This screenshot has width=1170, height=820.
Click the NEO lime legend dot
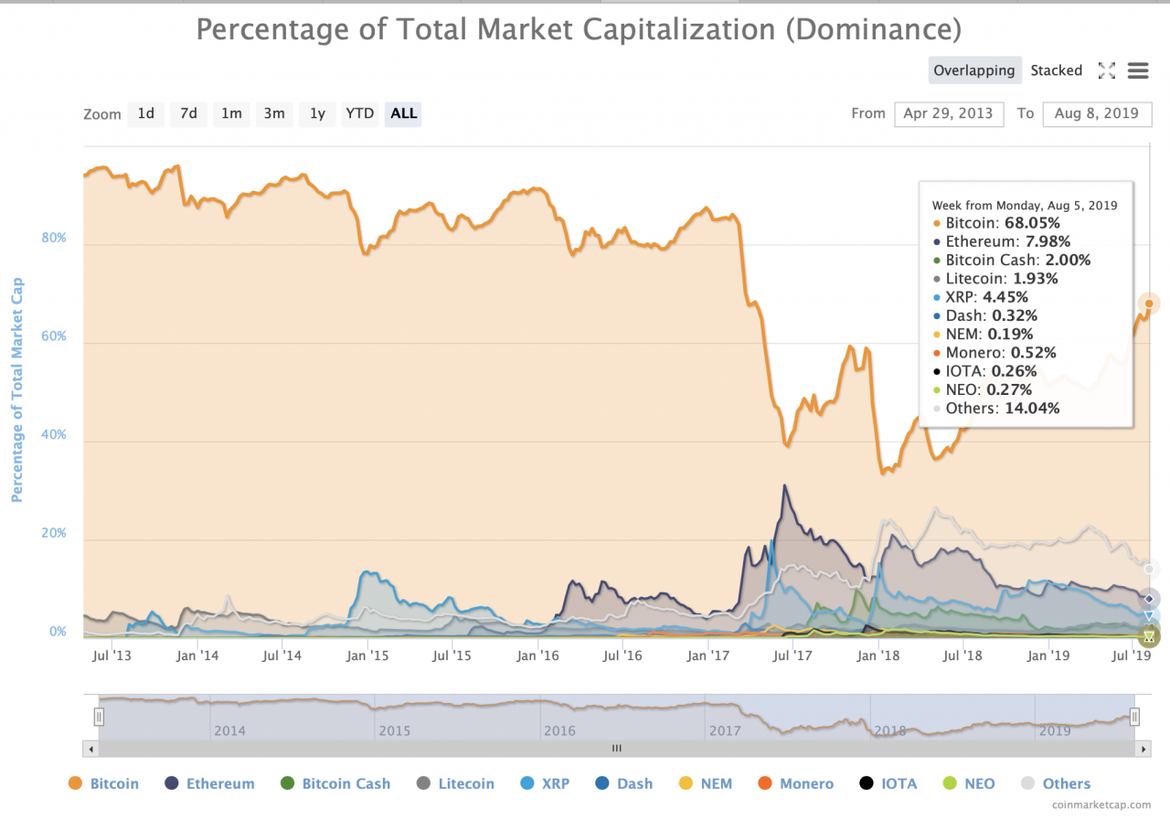point(950,783)
